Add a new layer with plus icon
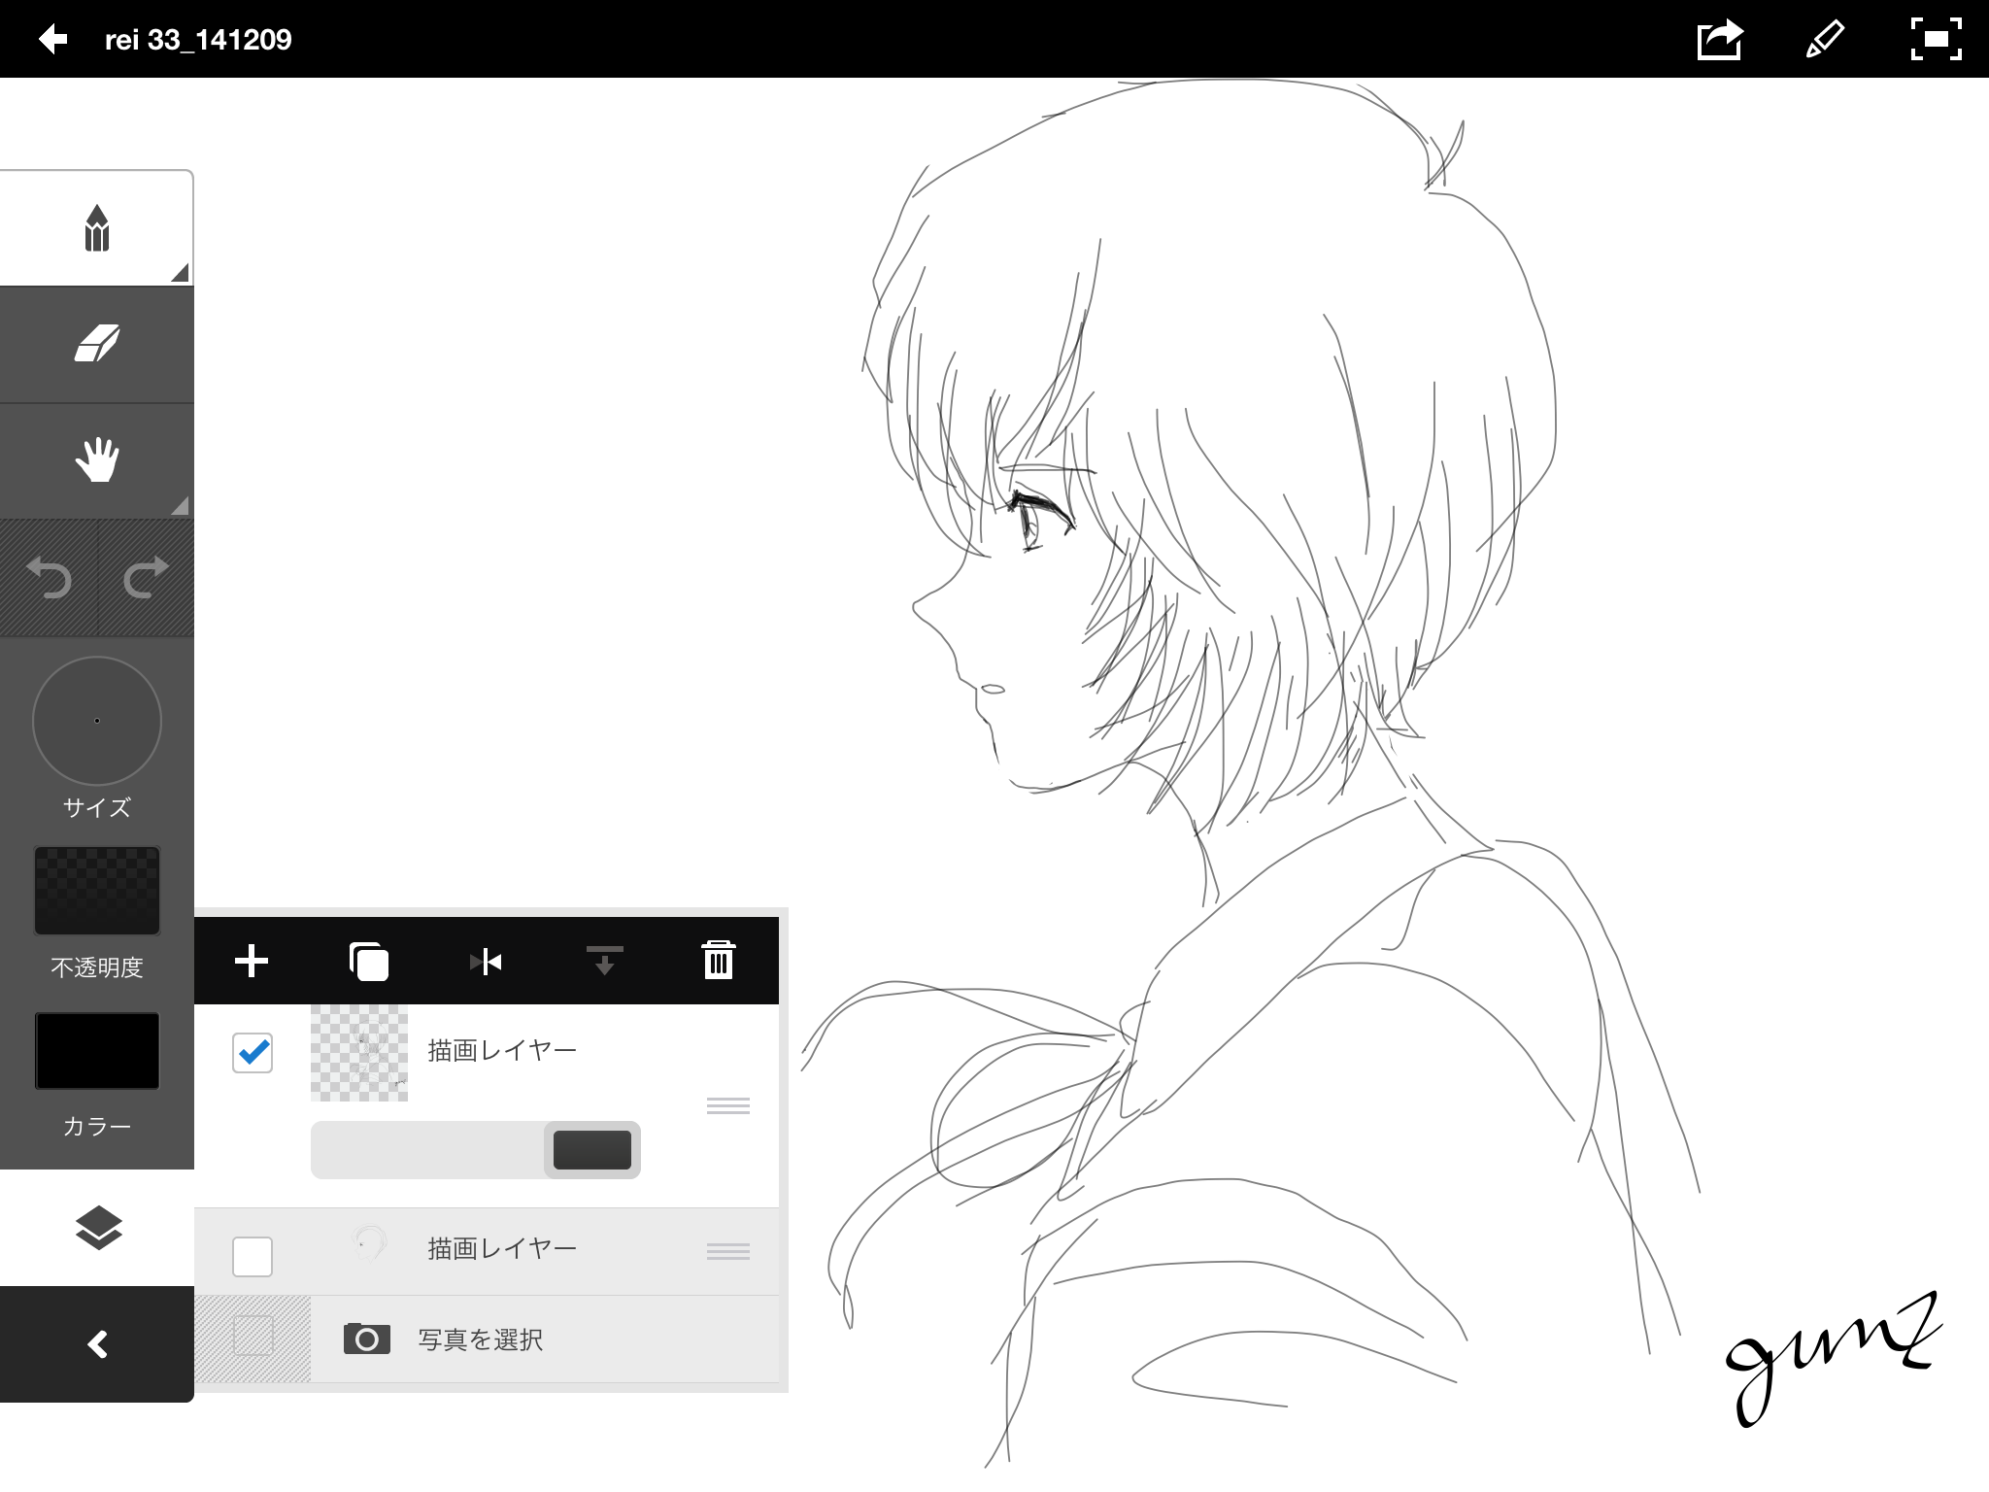Viewport: 1989px width, 1492px height. tap(252, 961)
